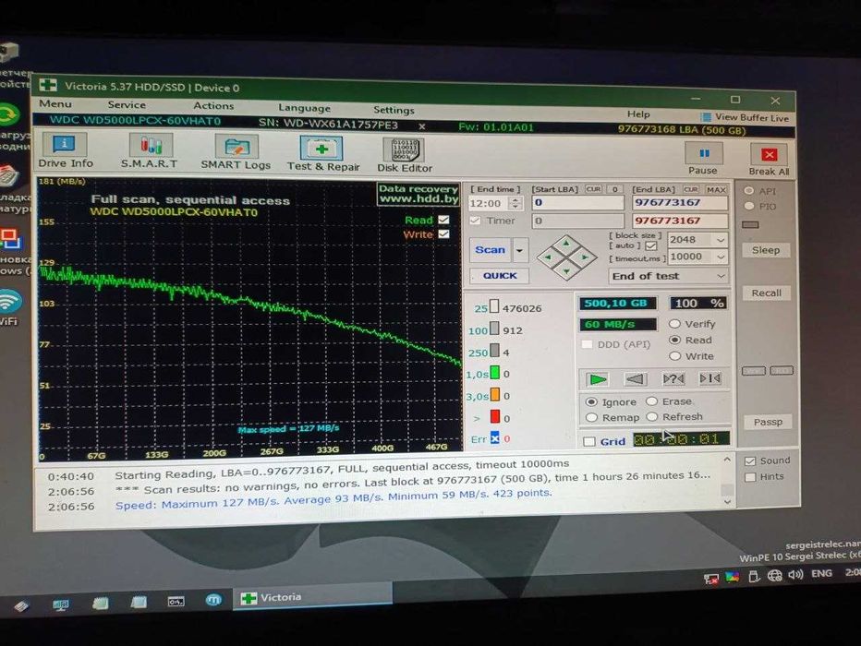Click the orange 3,0s block indicator
The width and height of the screenshot is (861, 646).
click(495, 395)
